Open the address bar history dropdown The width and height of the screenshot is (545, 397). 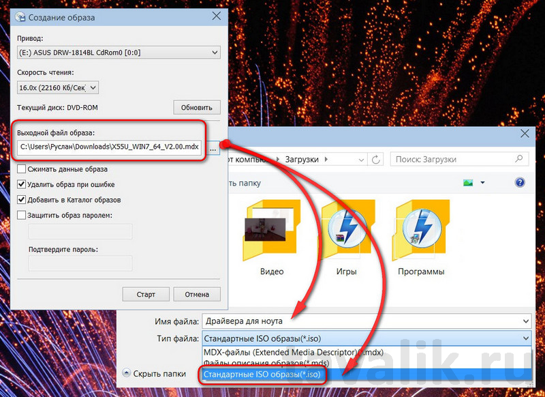(x=361, y=160)
